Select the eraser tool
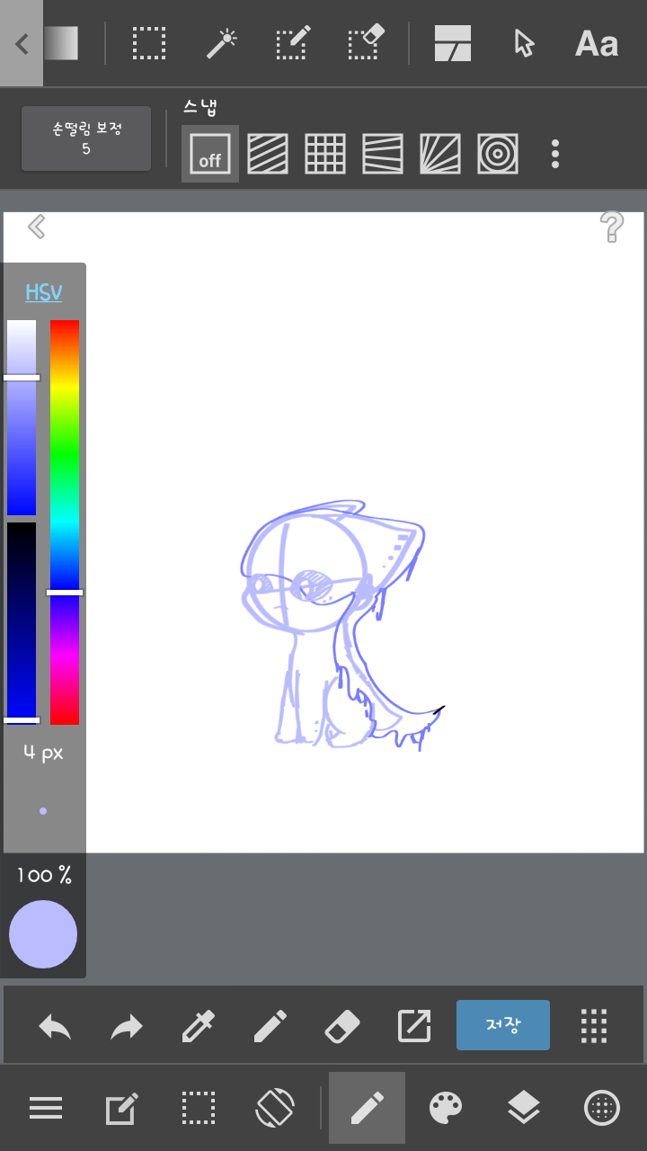647x1151 pixels. [341, 1025]
